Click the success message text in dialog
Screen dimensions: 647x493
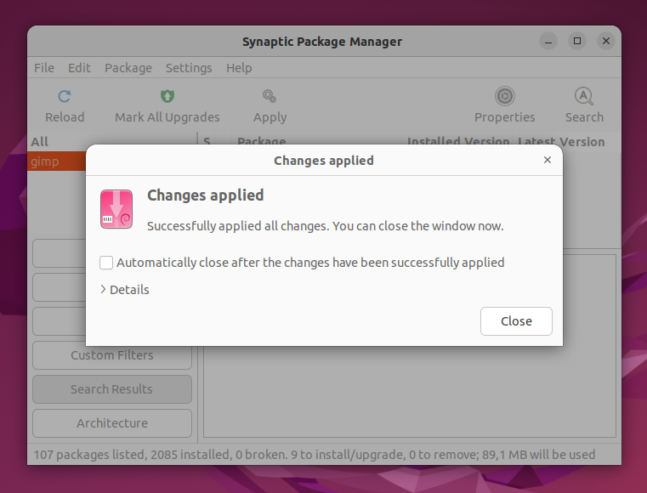325,226
